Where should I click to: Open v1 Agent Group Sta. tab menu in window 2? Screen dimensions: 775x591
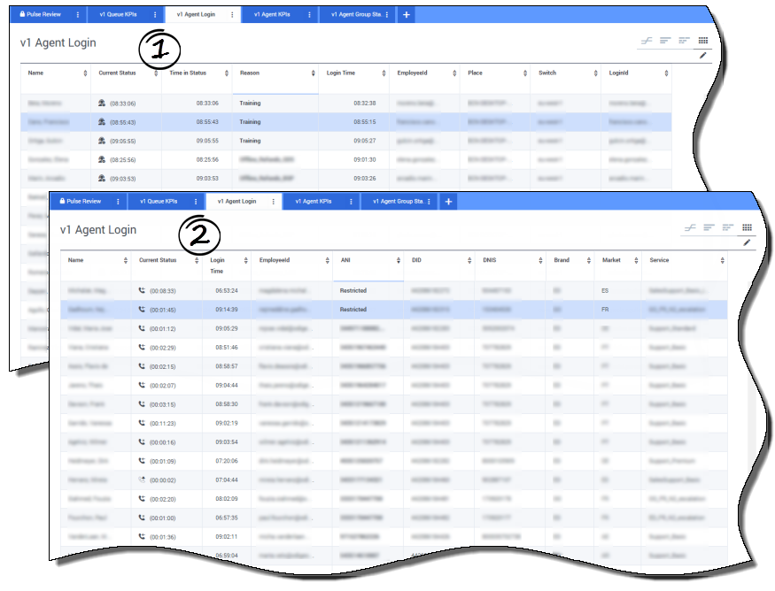pos(430,202)
